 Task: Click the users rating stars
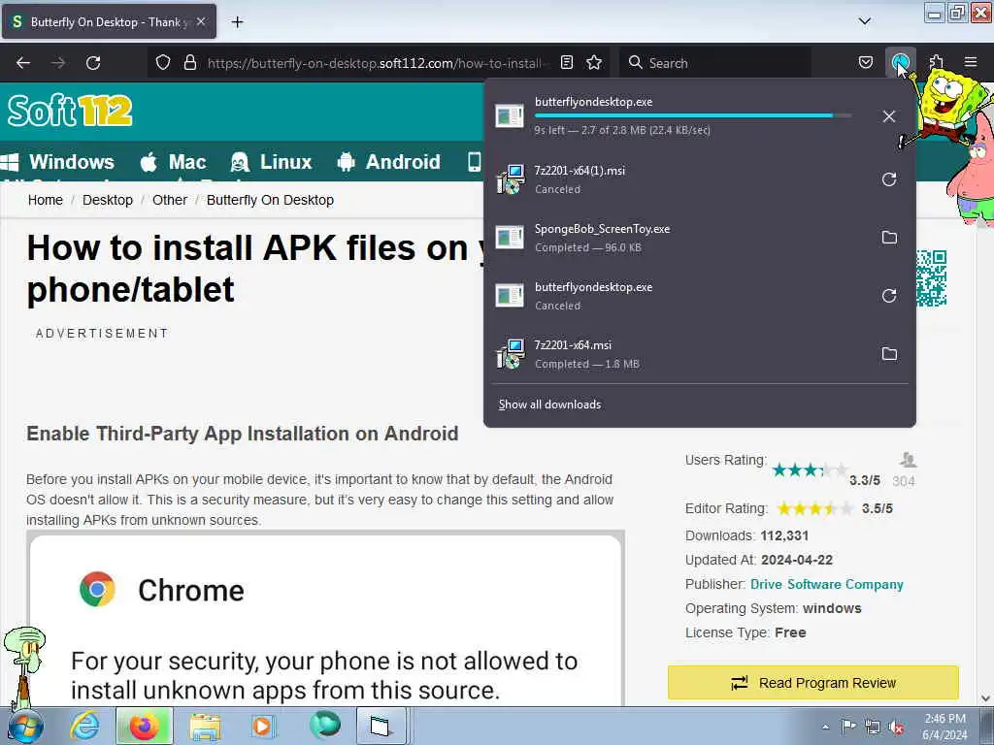point(810,470)
